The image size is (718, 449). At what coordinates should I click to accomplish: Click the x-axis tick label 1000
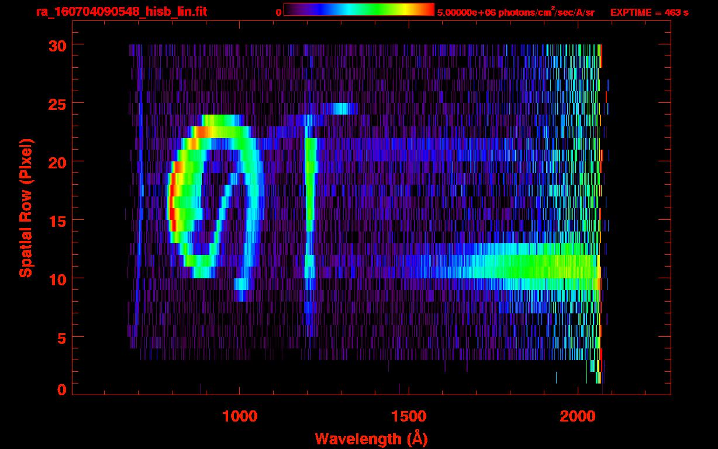(x=239, y=416)
